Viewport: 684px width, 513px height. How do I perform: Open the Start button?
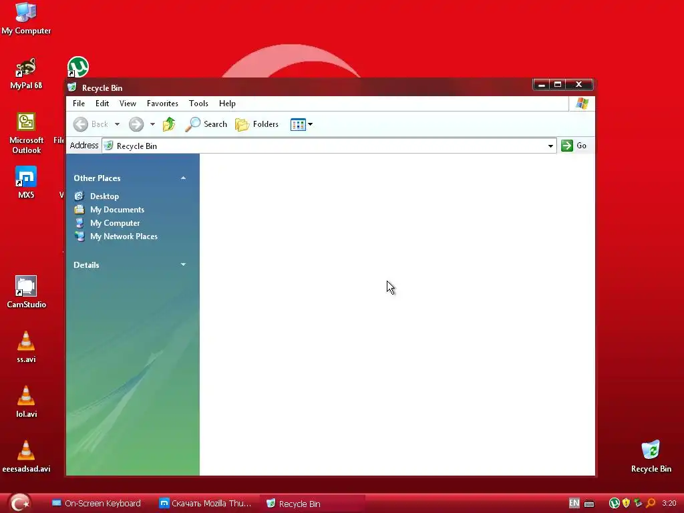pos(19,503)
